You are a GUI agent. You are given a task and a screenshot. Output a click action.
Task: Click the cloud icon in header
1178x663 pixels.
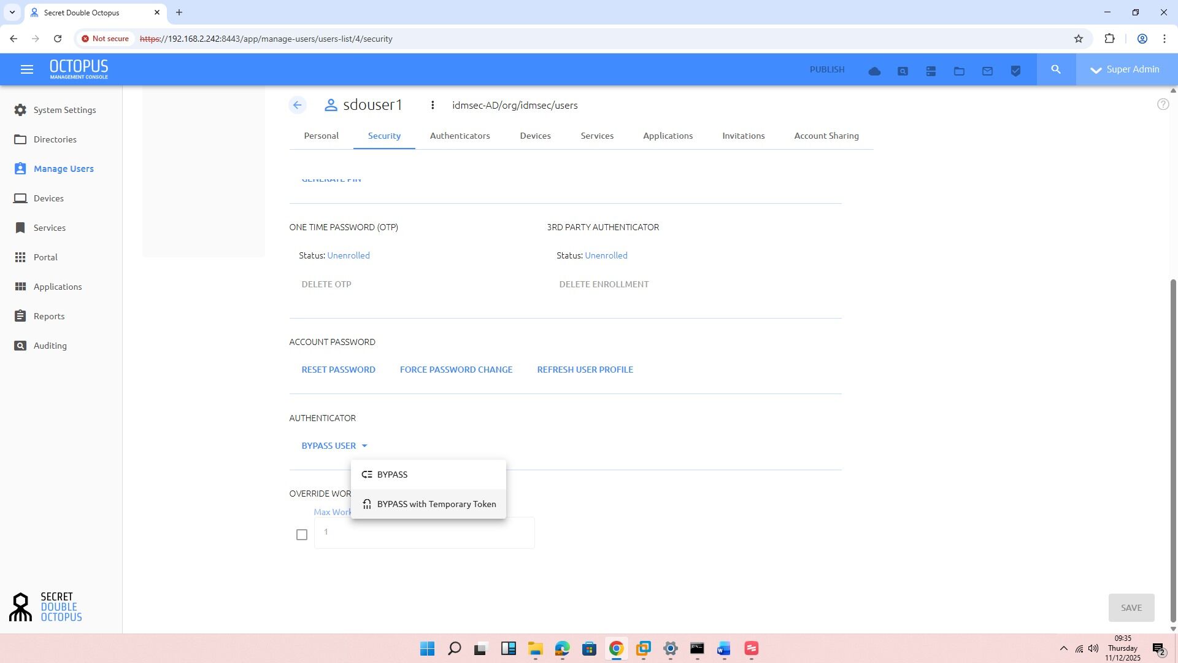874,71
